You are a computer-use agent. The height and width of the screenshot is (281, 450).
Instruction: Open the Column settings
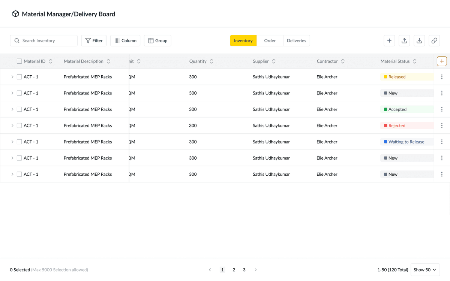click(x=125, y=40)
